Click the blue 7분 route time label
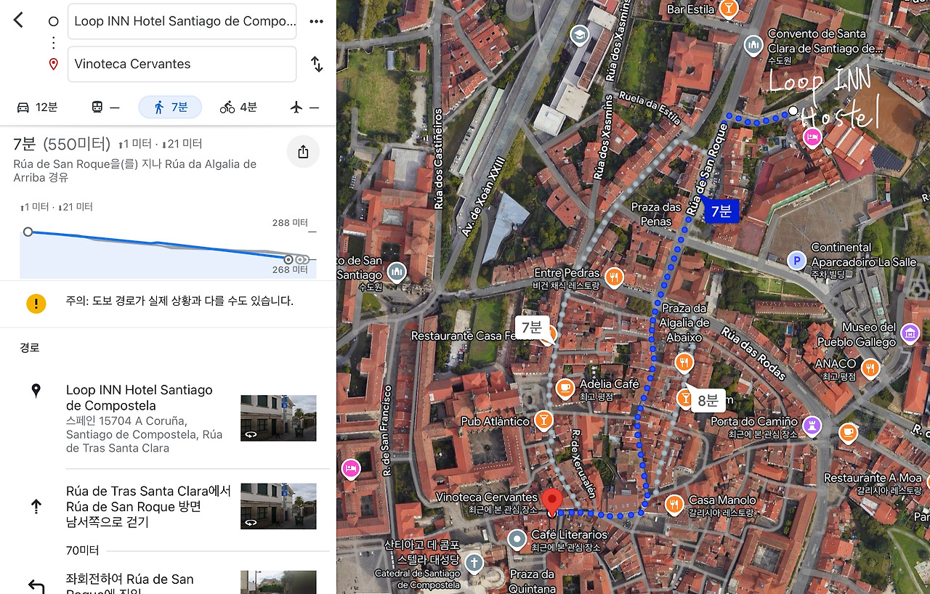930x594 pixels. pos(721,211)
